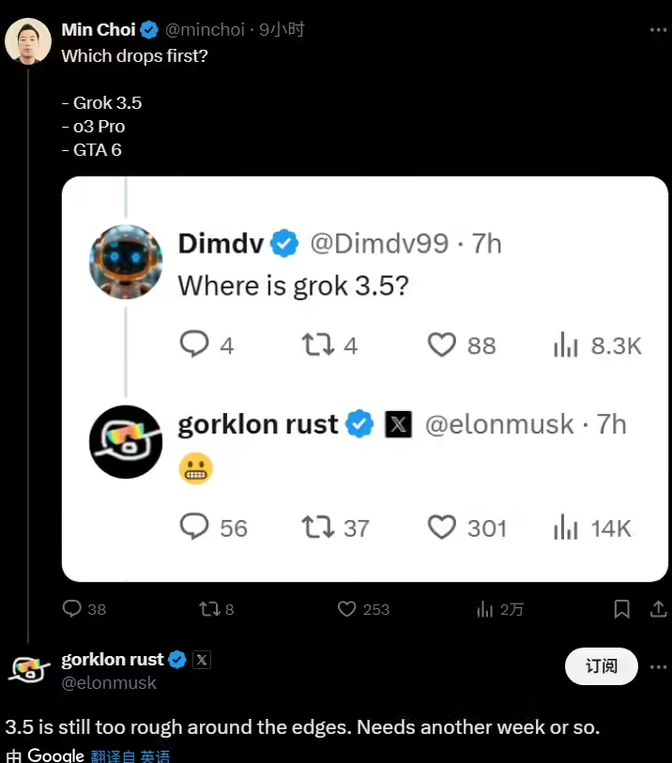Open Min Choi's profile avatar
The height and width of the screenshot is (763, 672).
tap(28, 41)
